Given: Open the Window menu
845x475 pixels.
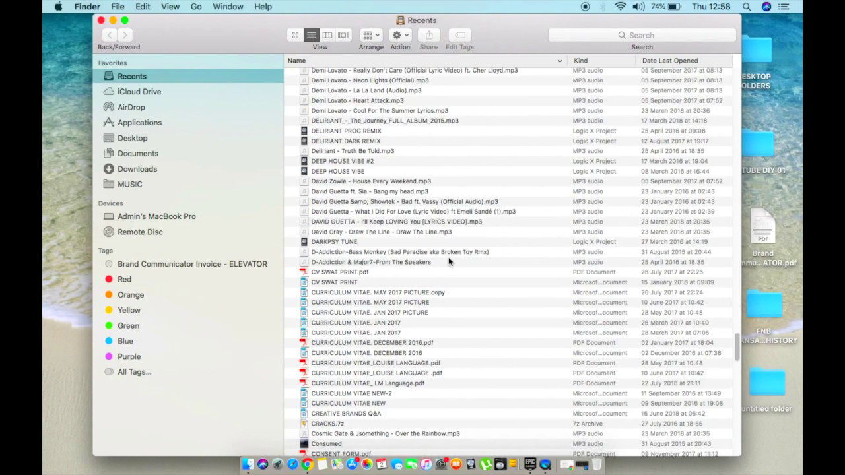Looking at the screenshot, I should click(x=228, y=7).
